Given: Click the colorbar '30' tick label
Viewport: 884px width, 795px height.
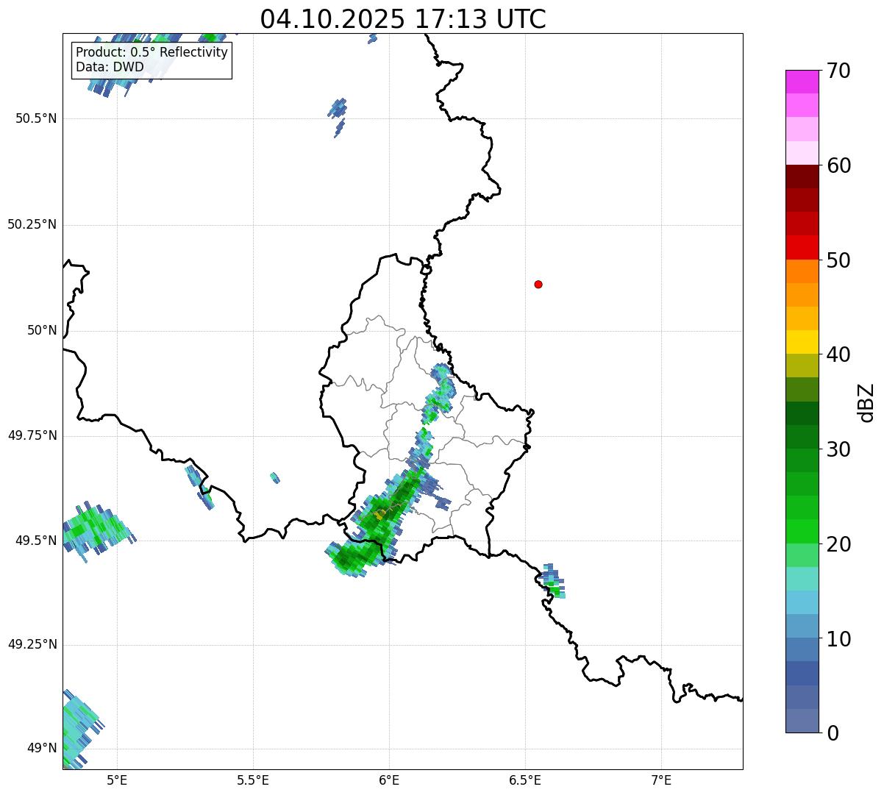Looking at the screenshot, I should tap(838, 449).
